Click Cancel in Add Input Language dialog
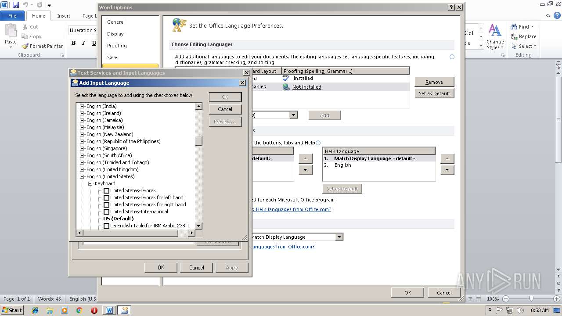562x316 pixels. tap(225, 109)
